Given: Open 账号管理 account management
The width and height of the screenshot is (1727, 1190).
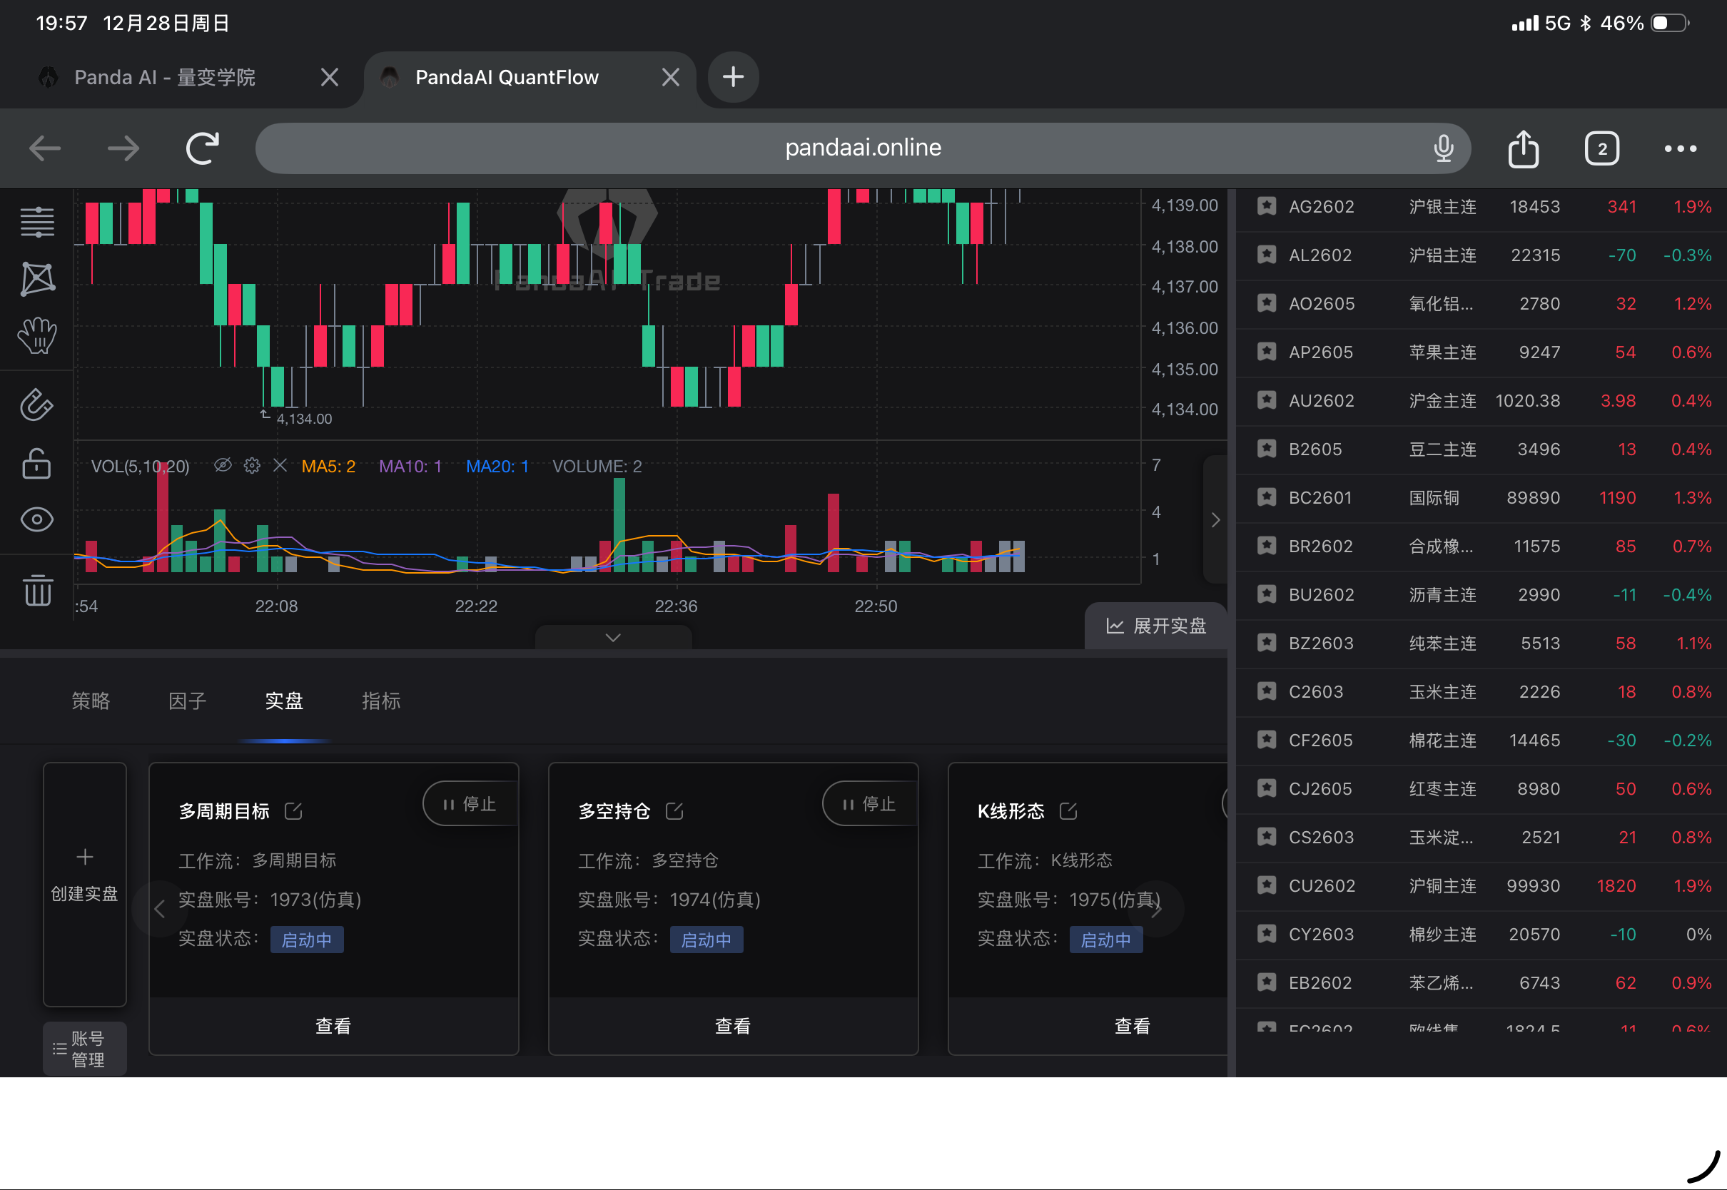Looking at the screenshot, I should pos(85,1049).
